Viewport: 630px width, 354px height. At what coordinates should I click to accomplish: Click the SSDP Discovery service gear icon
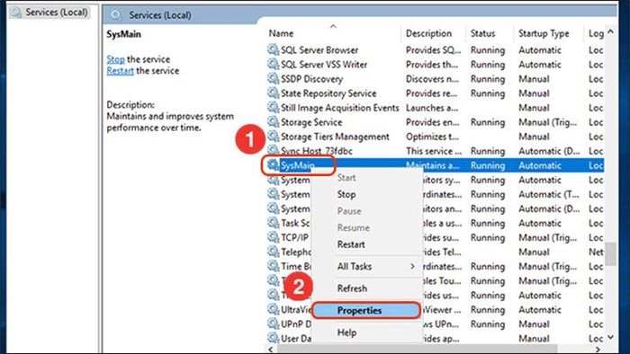274,78
